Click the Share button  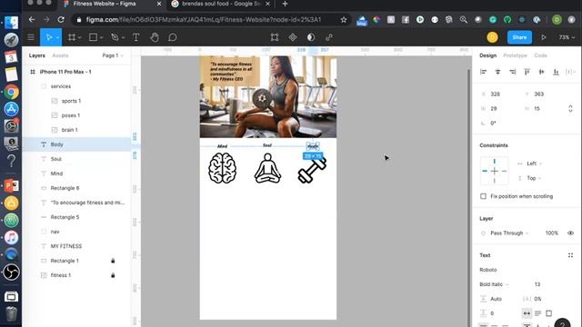[x=519, y=37]
